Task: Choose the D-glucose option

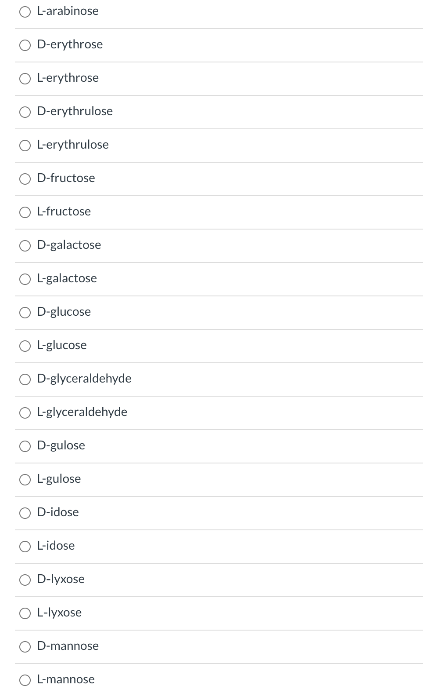Action: pyautogui.click(x=25, y=312)
